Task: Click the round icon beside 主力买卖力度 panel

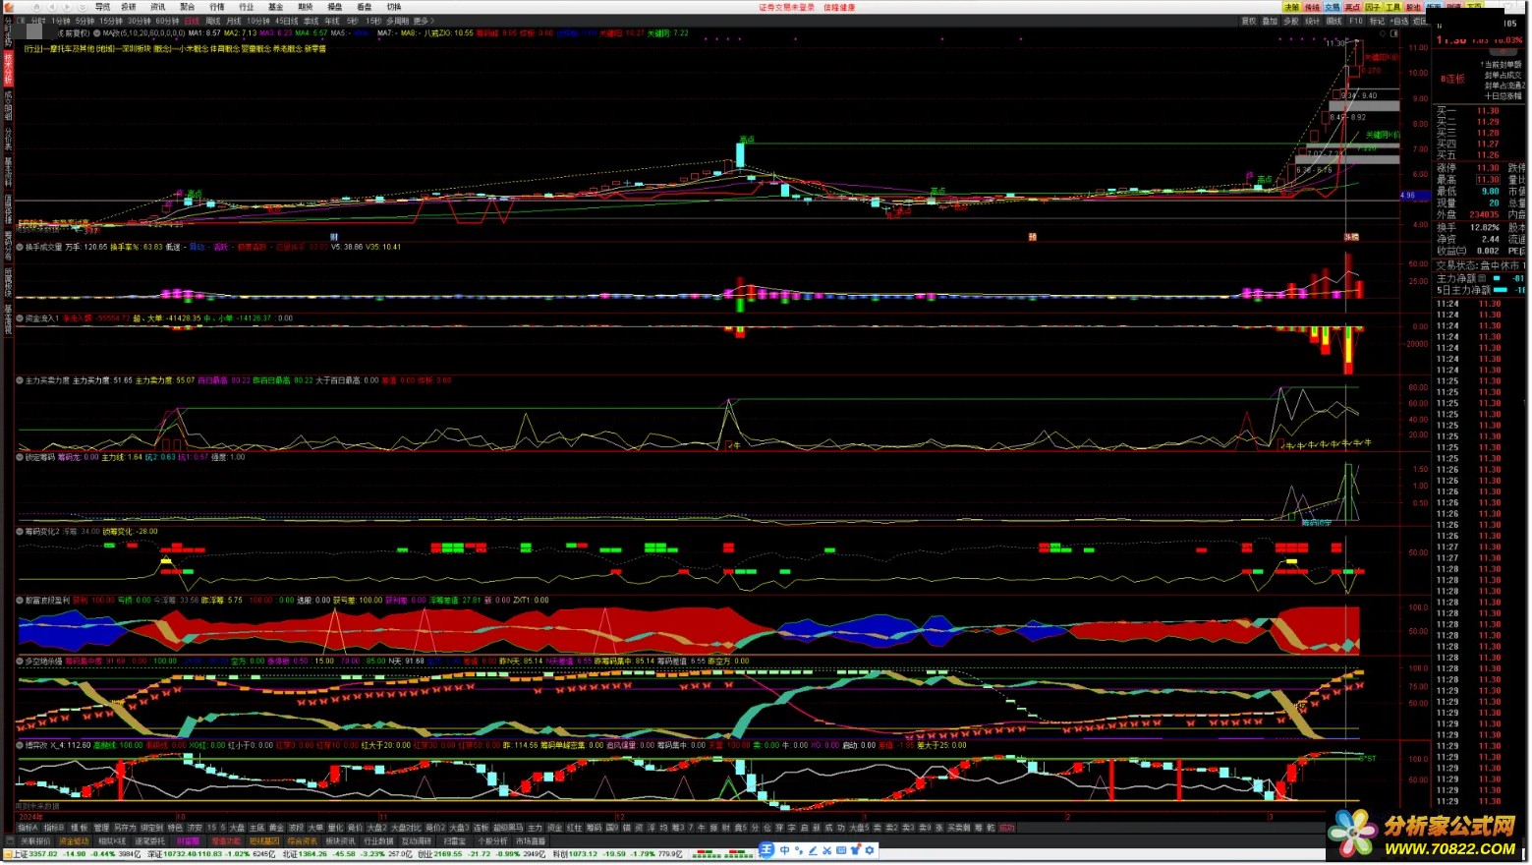Action: coord(20,380)
